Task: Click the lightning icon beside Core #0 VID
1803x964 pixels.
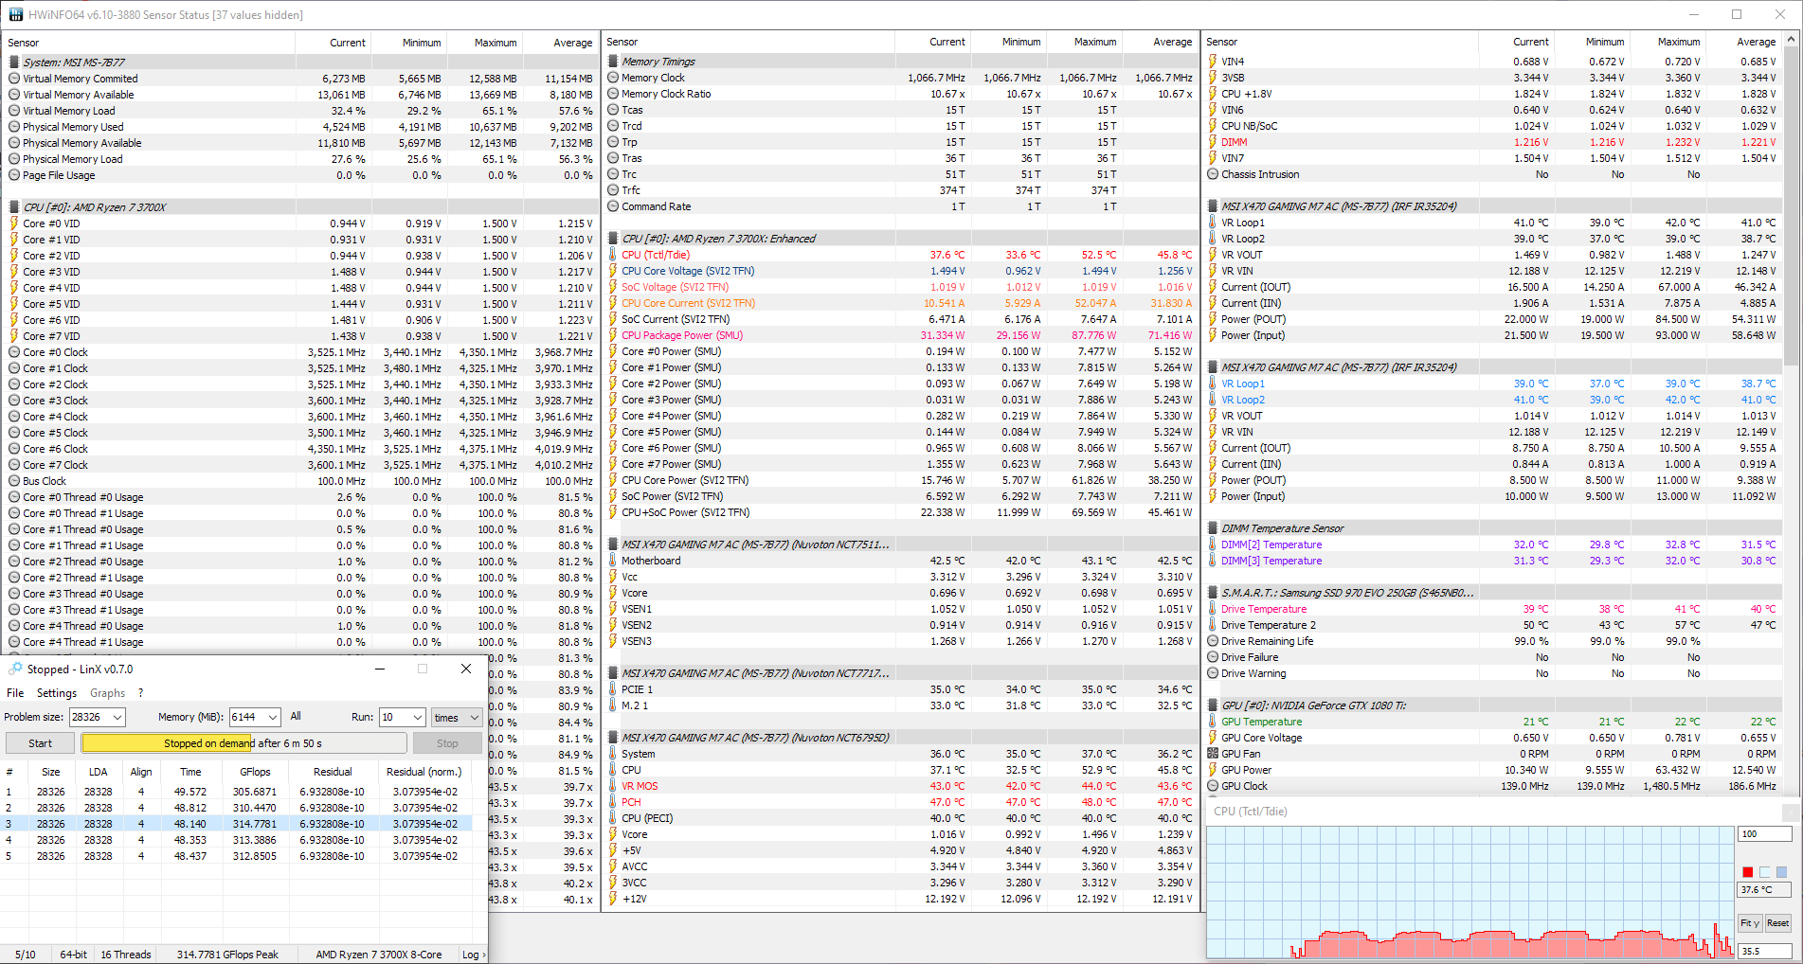Action: pyautogui.click(x=14, y=223)
